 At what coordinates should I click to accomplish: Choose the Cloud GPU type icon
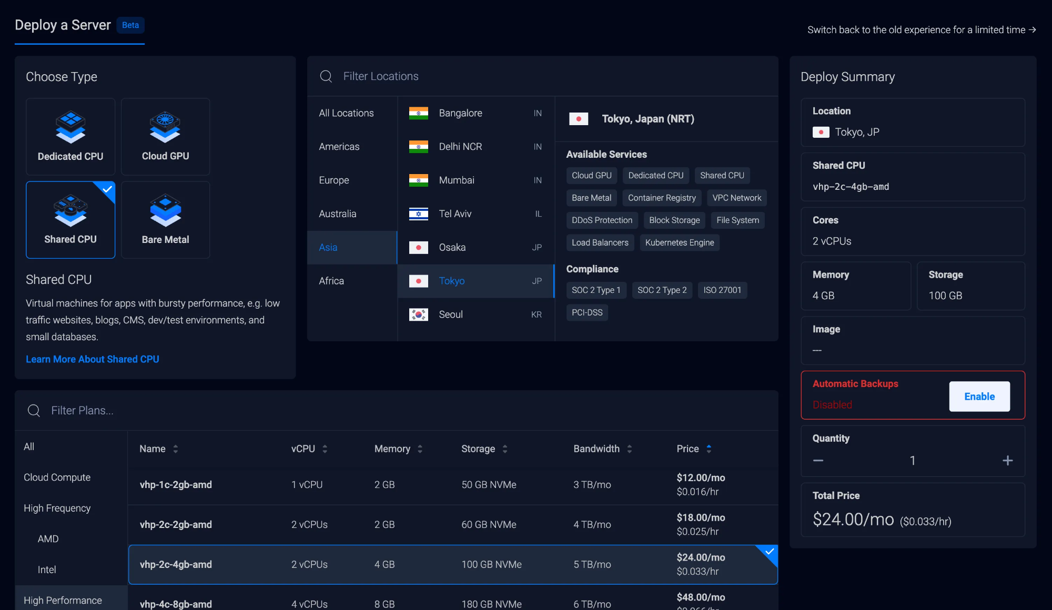point(165,127)
